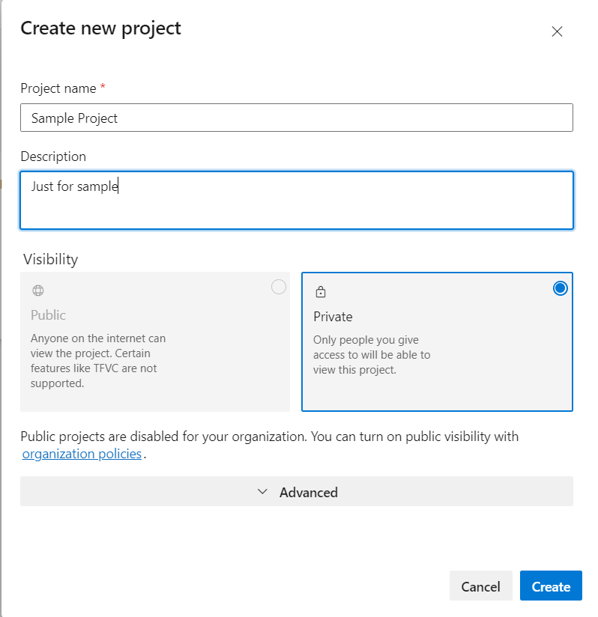The height and width of the screenshot is (617, 598).
Task: Open the organization policies link
Action: 82,454
